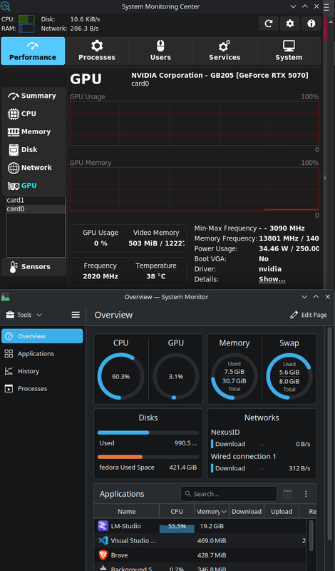Switch to the Services tab
Image resolution: width=335 pixels, height=571 pixels.
[x=225, y=51]
